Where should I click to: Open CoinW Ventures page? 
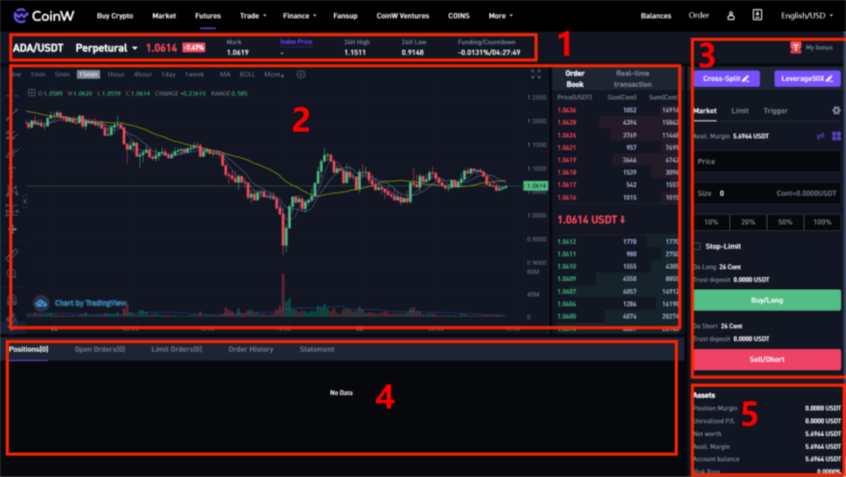coord(403,16)
